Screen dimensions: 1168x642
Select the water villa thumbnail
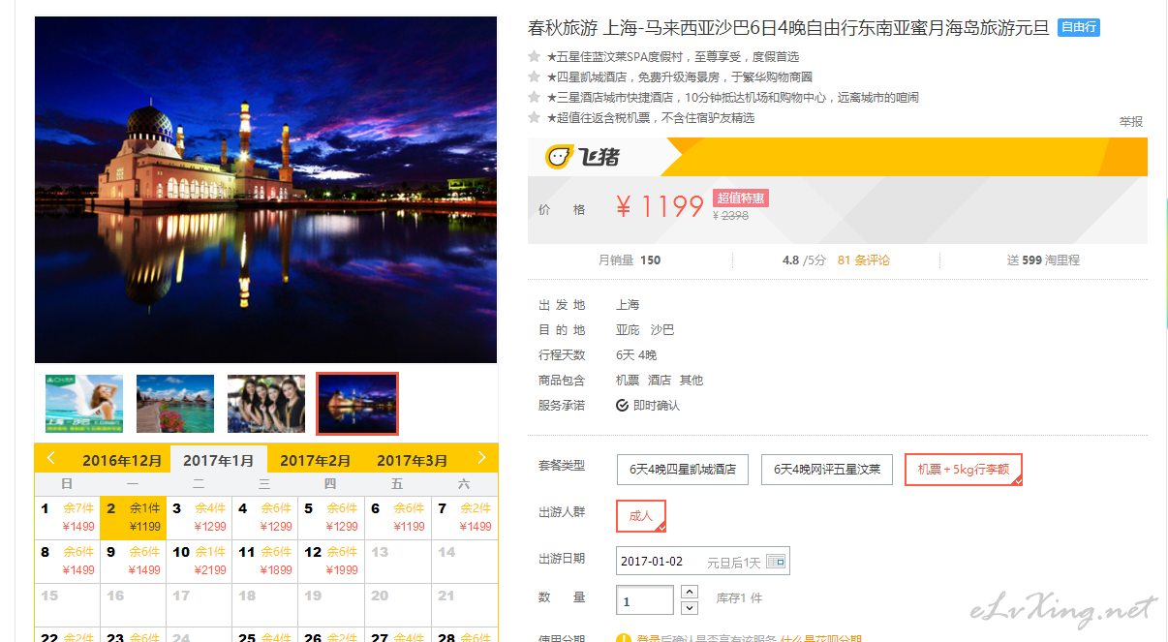(x=175, y=404)
